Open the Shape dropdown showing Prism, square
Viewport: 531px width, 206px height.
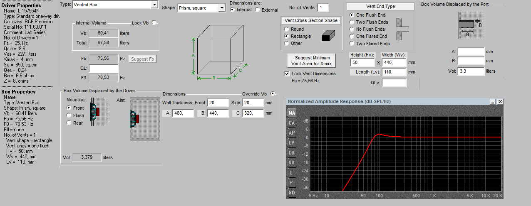(222, 8)
